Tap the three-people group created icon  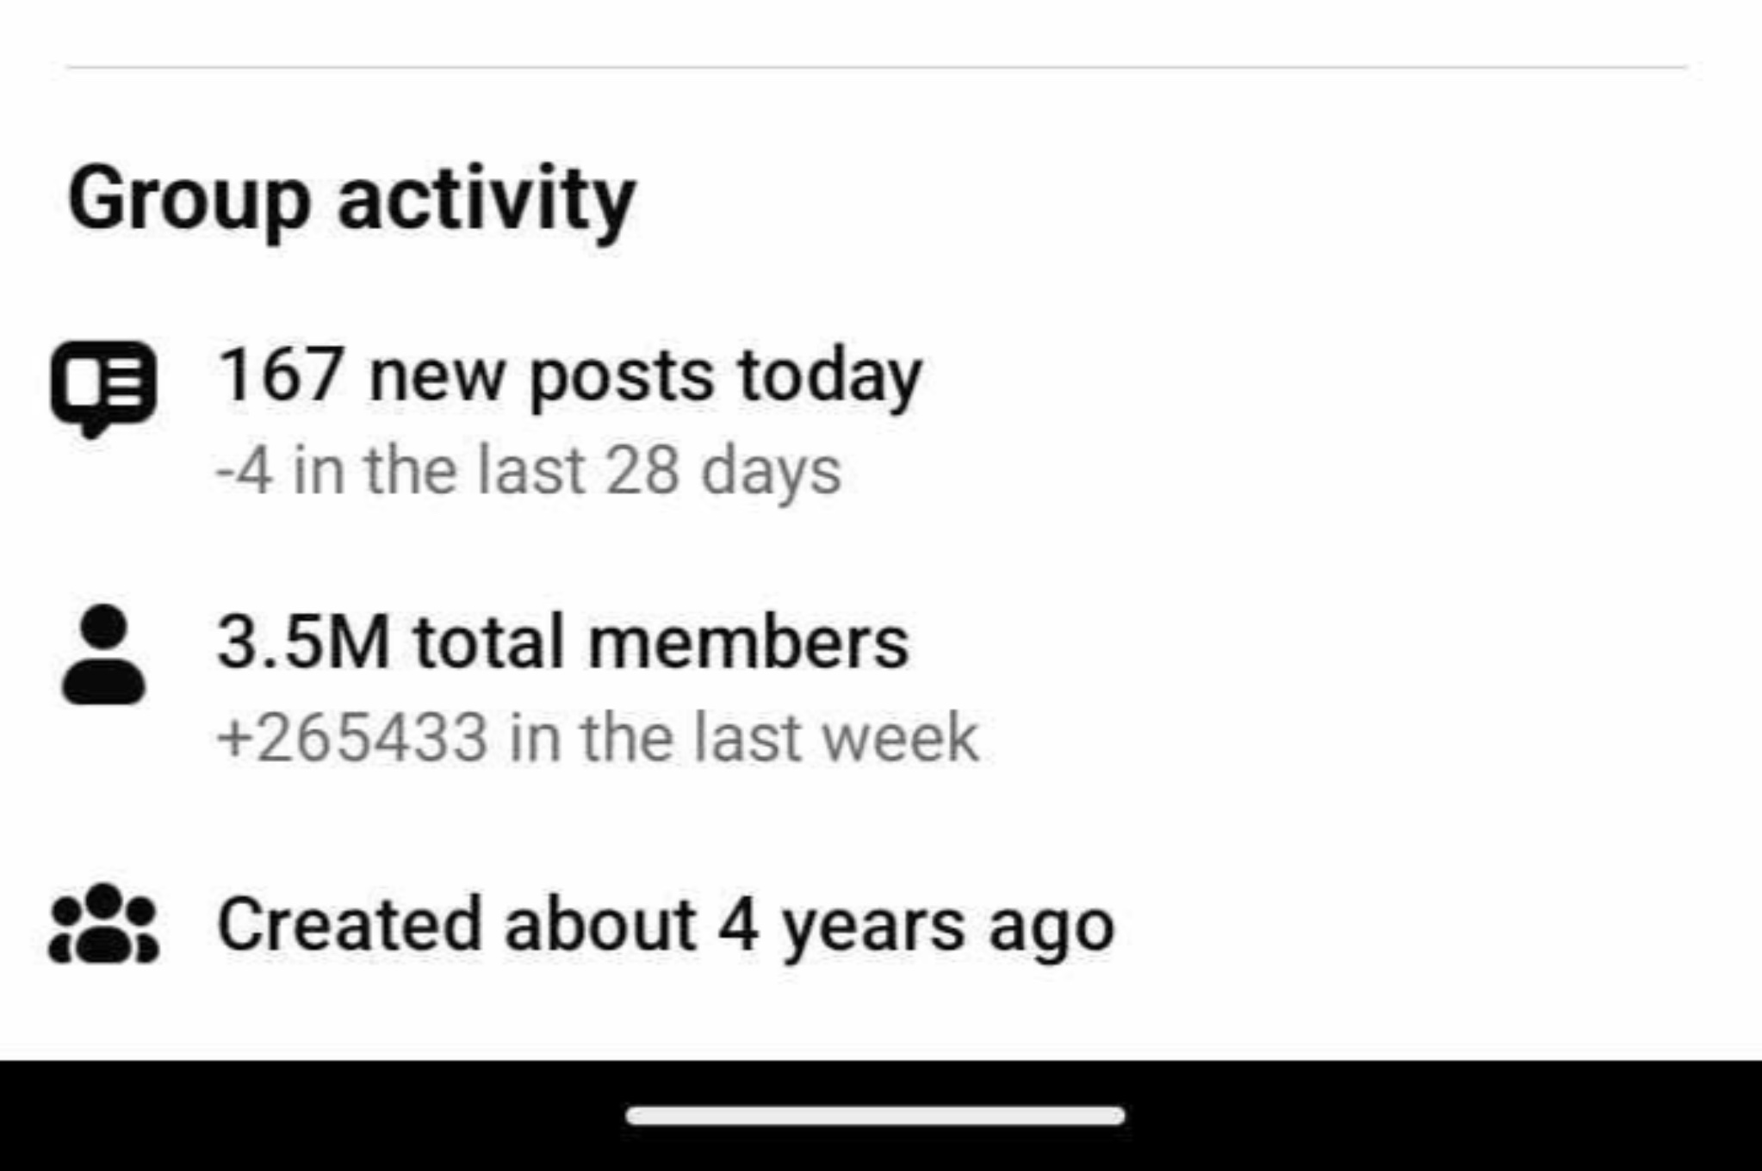pos(103,924)
